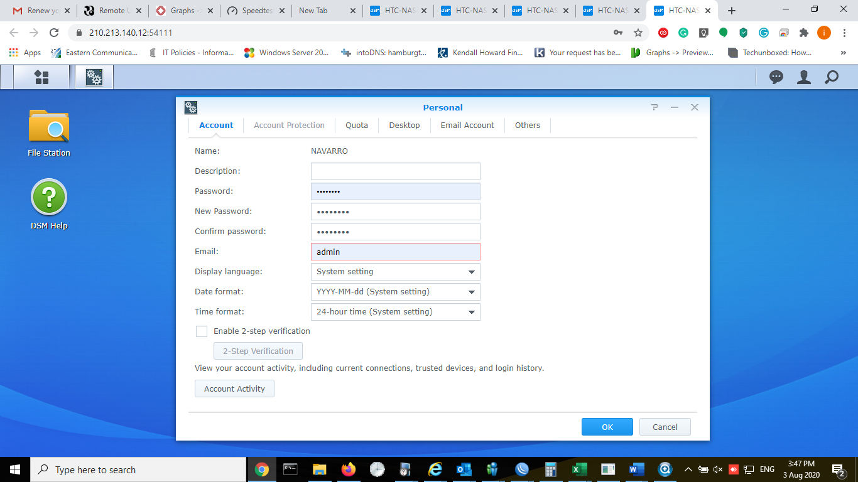The width and height of the screenshot is (858, 482).
Task: Enable 2-step verification checkbox
Action: coord(202,331)
